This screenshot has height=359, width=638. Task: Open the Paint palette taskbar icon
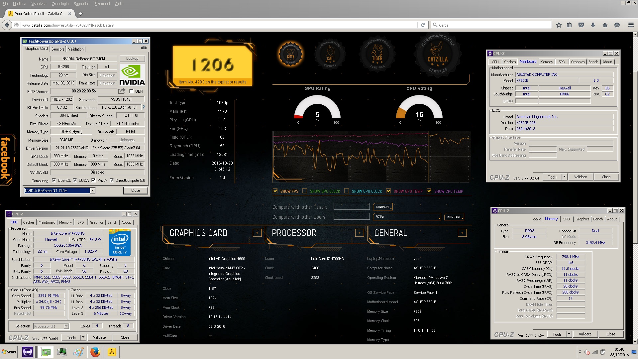pyautogui.click(x=78, y=352)
